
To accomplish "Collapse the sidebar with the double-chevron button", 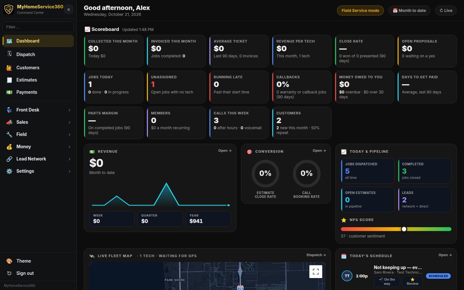I will pyautogui.click(x=69, y=10).
